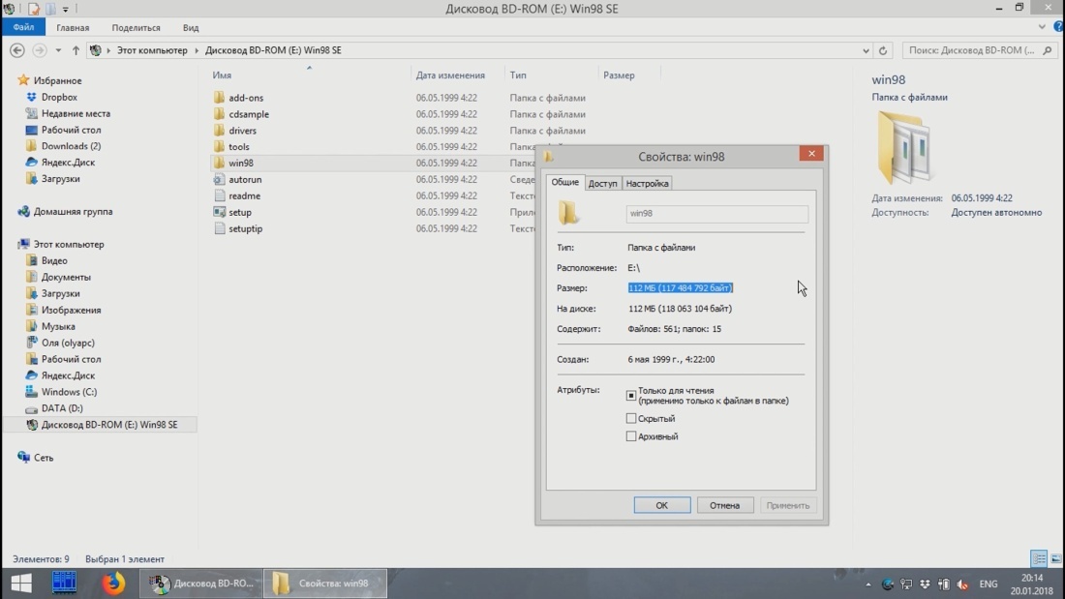This screenshot has height=599, width=1065.
Task: Click the Up one level arrow
Action: [76, 50]
